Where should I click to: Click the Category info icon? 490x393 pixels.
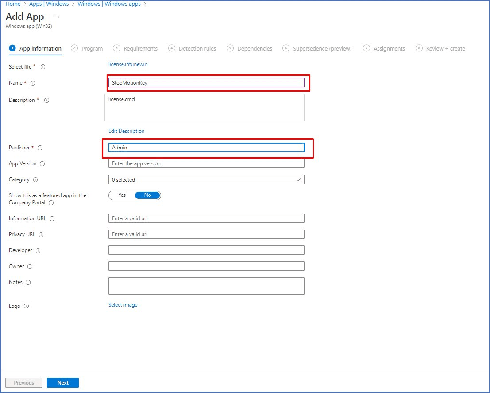click(x=35, y=180)
